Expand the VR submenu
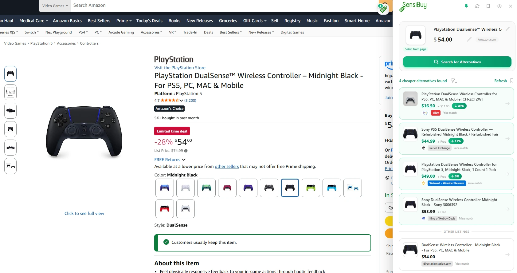 pos(173,32)
